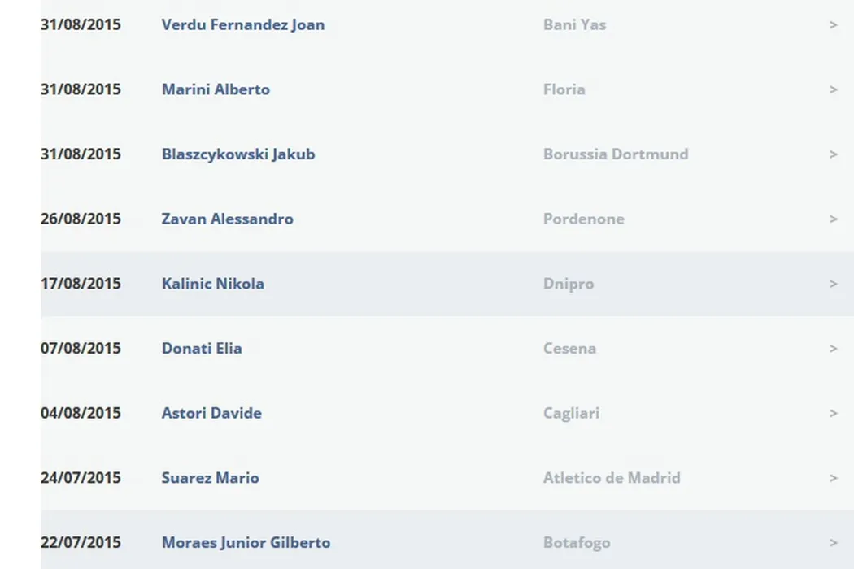The width and height of the screenshot is (854, 569).
Task: Expand the Floria row arrow
Action: pos(833,89)
